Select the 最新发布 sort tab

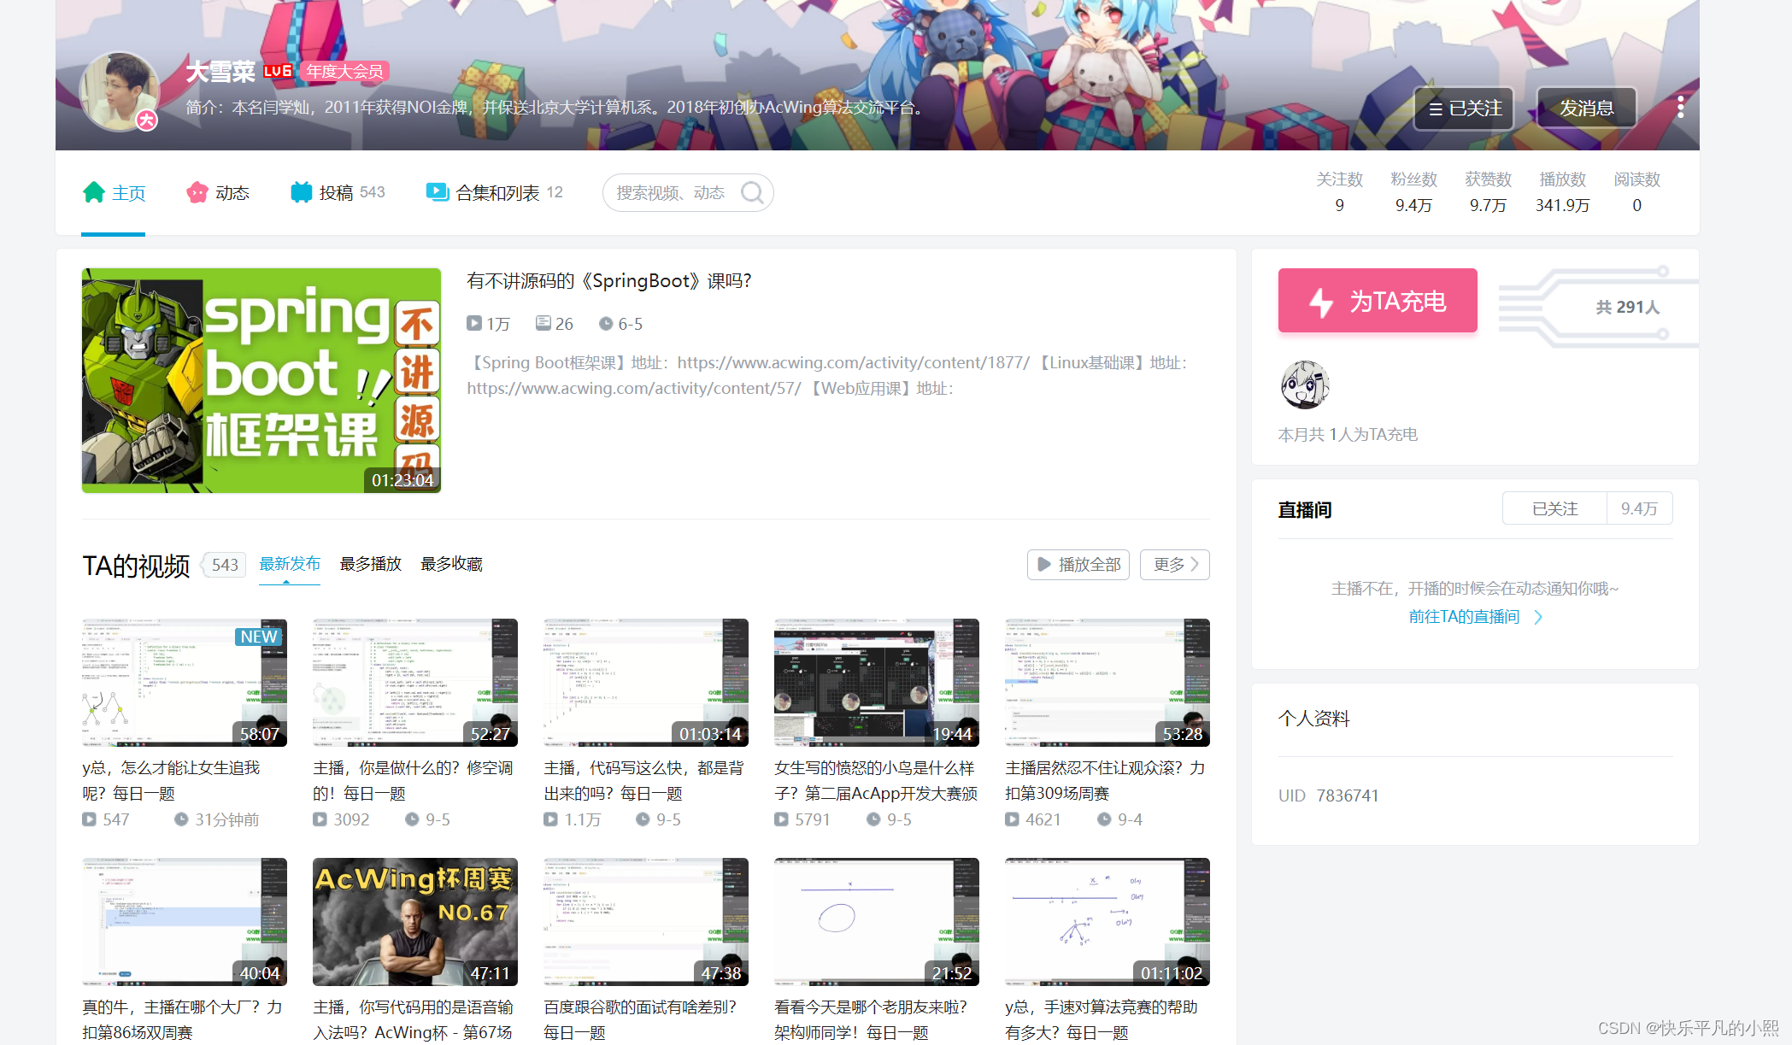pos(290,564)
